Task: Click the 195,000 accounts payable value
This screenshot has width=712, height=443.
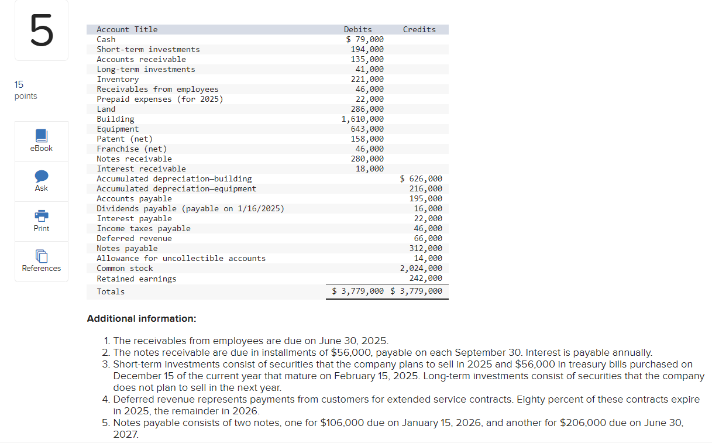Action: (x=426, y=198)
